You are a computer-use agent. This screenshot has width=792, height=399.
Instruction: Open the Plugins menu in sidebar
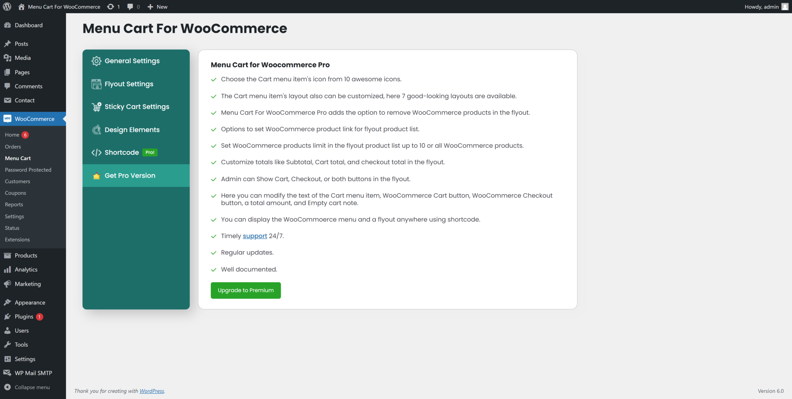click(24, 316)
